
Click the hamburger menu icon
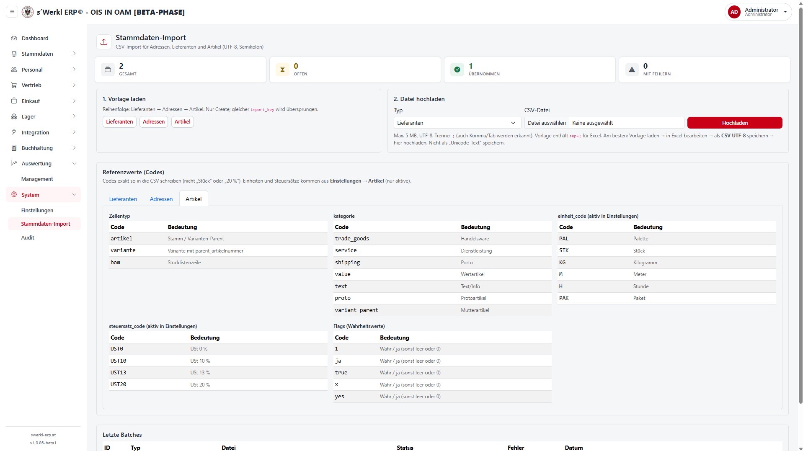[12, 12]
